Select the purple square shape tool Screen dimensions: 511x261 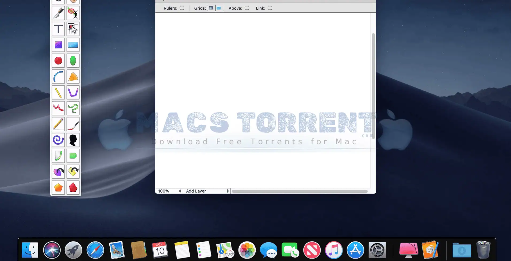58,45
